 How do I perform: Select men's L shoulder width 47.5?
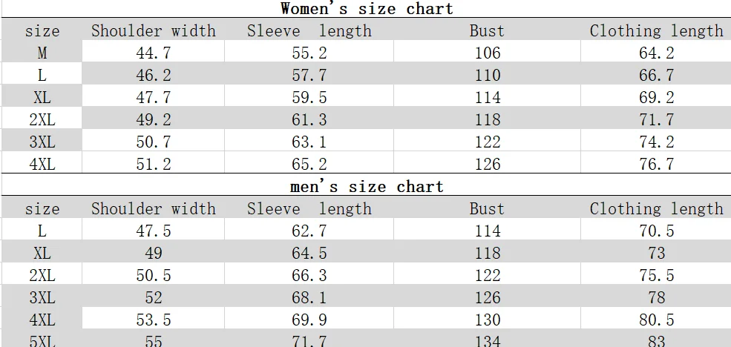(154, 231)
